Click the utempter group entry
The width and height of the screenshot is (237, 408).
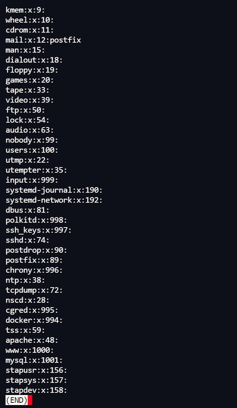pos(37,170)
